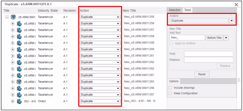Click the part icon in the New_sS.ARM.00011259 row

click(19, 43)
